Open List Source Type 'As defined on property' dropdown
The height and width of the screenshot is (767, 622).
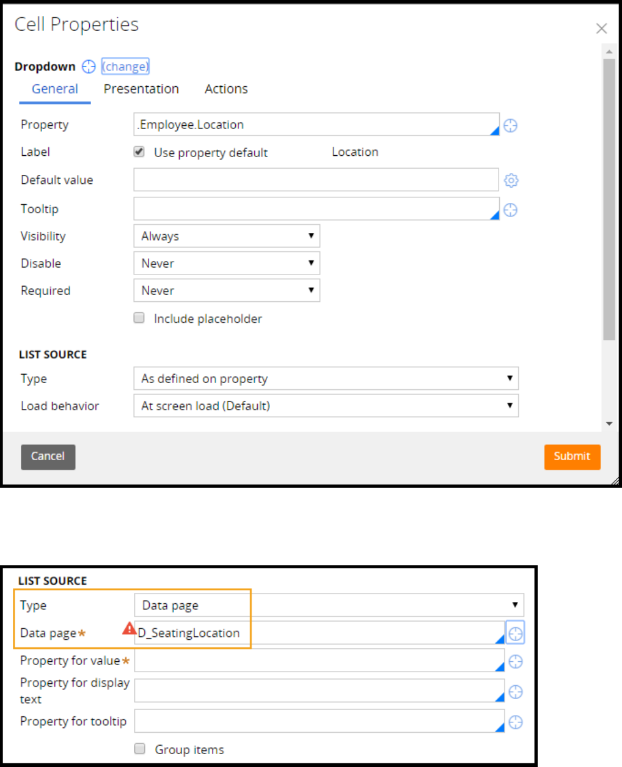point(326,378)
